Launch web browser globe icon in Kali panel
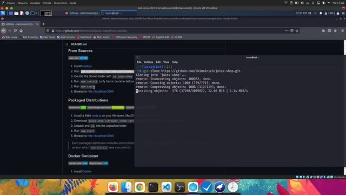 point(27,13)
